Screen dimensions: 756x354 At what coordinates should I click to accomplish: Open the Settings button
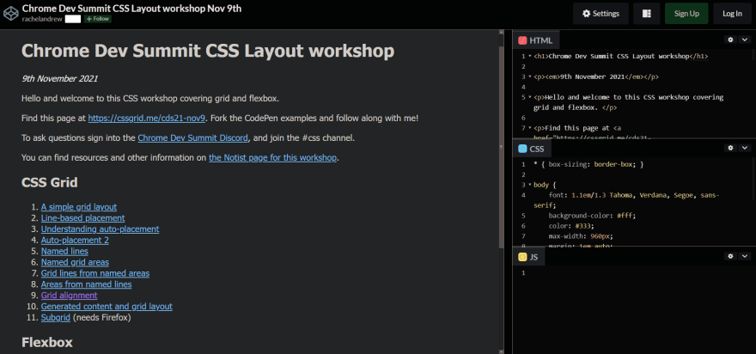601,14
